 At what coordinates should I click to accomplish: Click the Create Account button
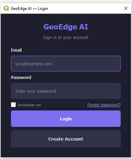coord(66,139)
